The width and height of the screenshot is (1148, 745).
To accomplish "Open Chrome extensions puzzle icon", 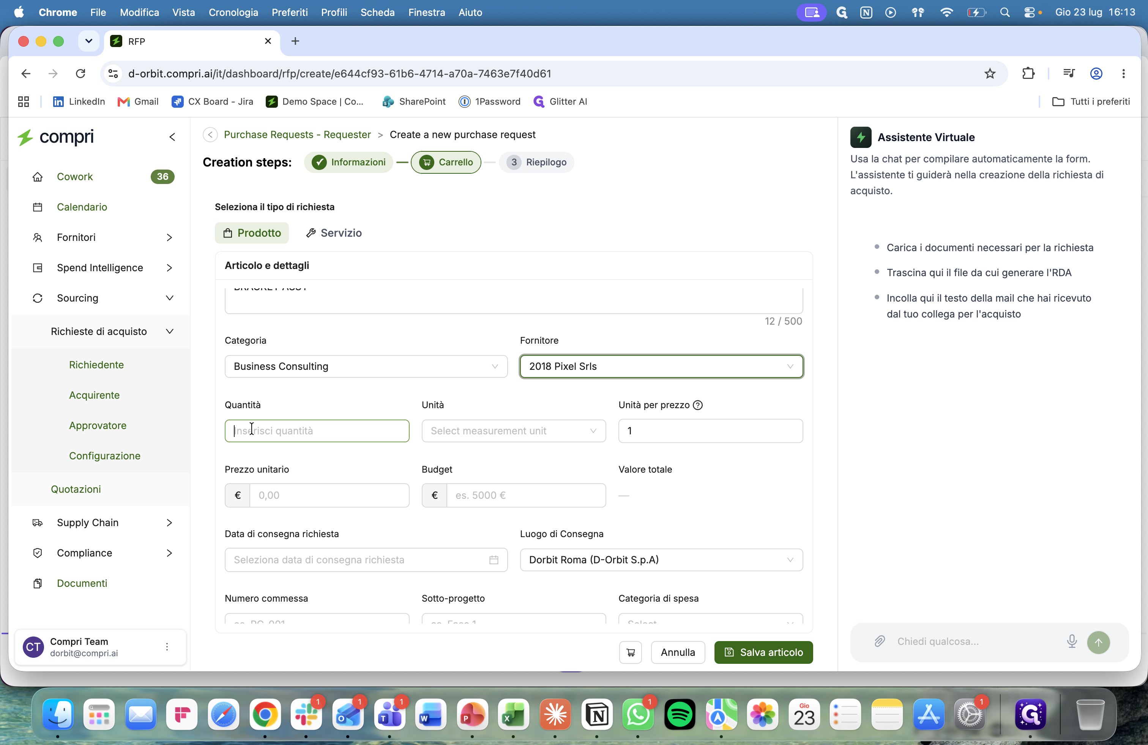I will click(1028, 74).
